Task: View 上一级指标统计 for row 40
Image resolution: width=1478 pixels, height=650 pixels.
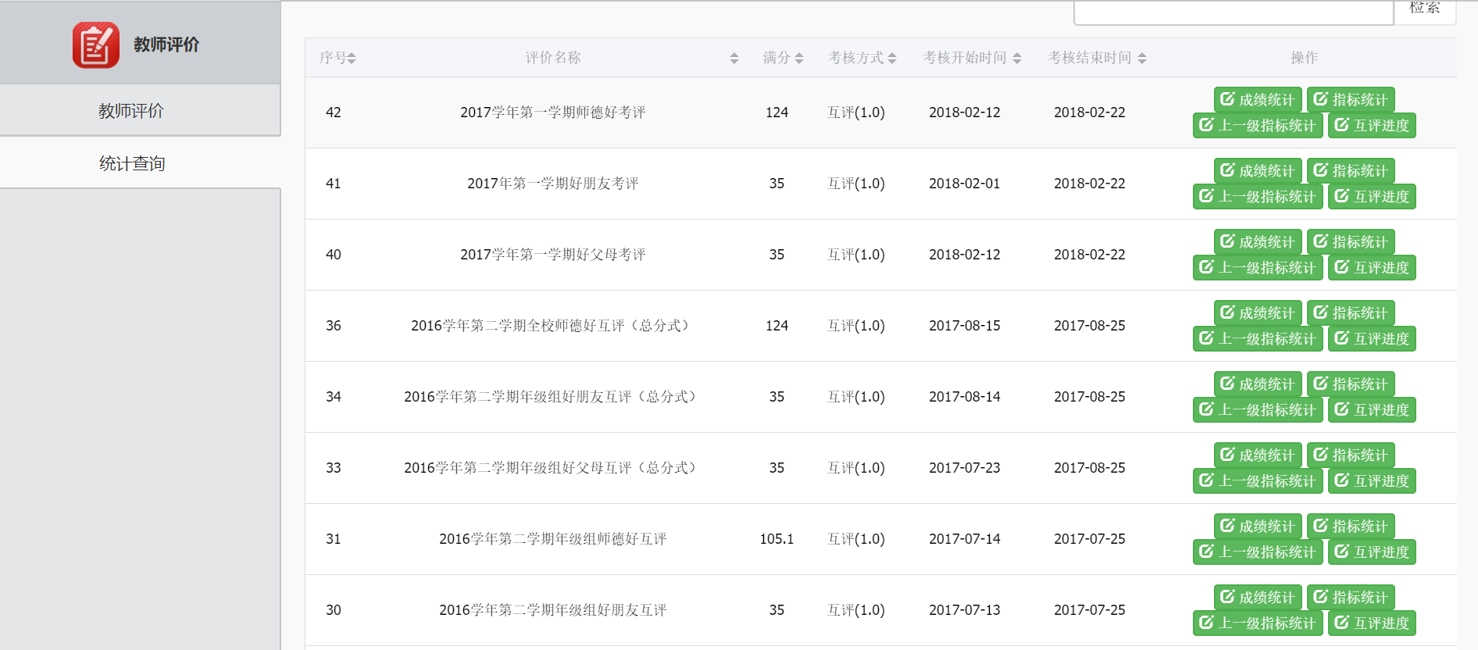Action: (1258, 268)
